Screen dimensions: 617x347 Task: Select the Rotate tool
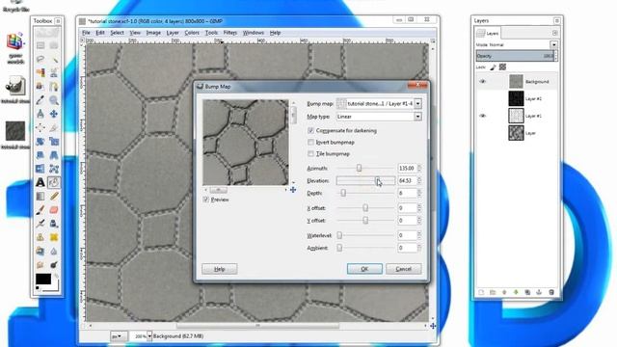(40, 142)
